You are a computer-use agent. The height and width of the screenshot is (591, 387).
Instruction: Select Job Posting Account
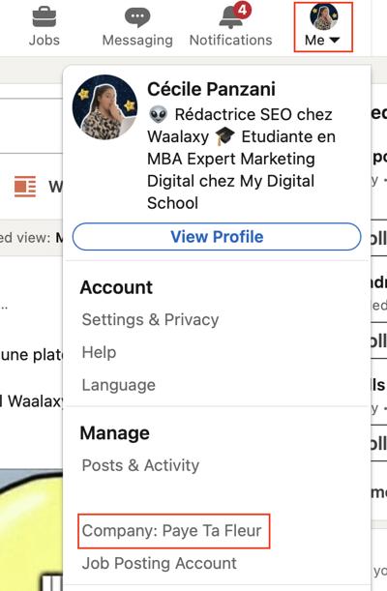(x=160, y=564)
